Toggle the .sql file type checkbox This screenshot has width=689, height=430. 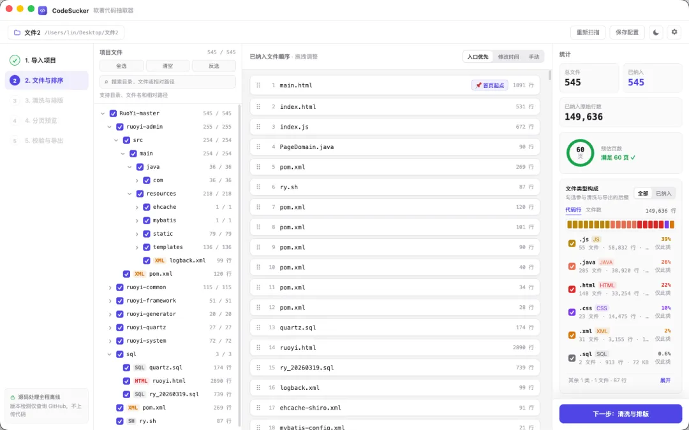click(x=572, y=358)
